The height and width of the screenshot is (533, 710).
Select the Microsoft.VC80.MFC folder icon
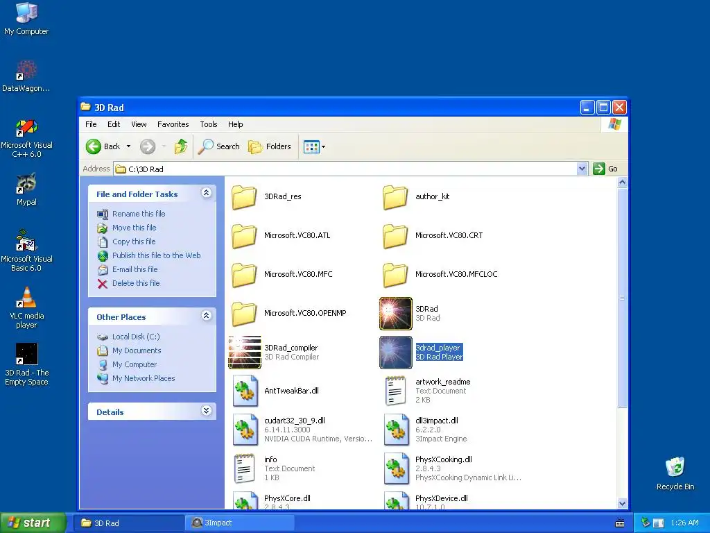[x=245, y=275]
